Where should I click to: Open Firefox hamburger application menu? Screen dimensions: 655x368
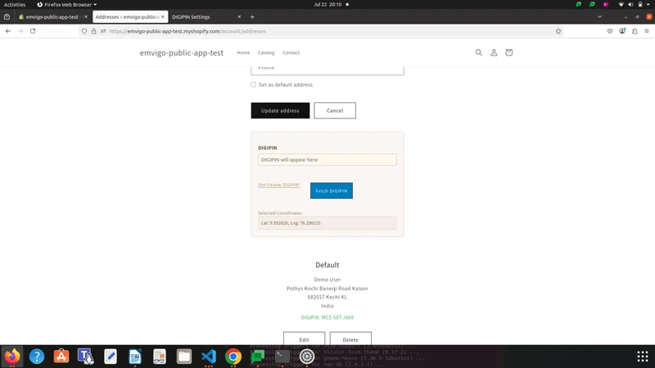[647, 31]
